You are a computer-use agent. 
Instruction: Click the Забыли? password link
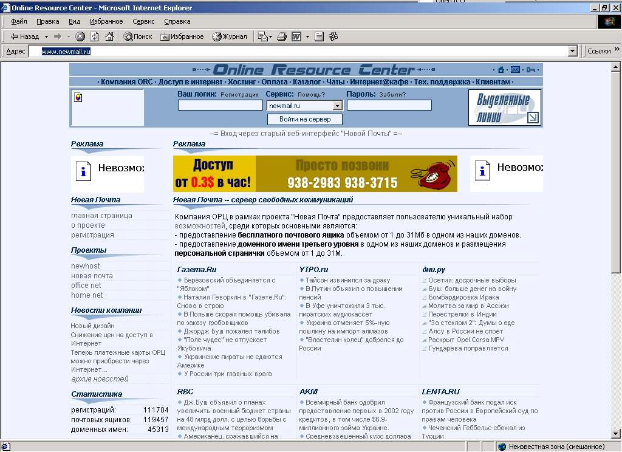pyautogui.click(x=392, y=94)
